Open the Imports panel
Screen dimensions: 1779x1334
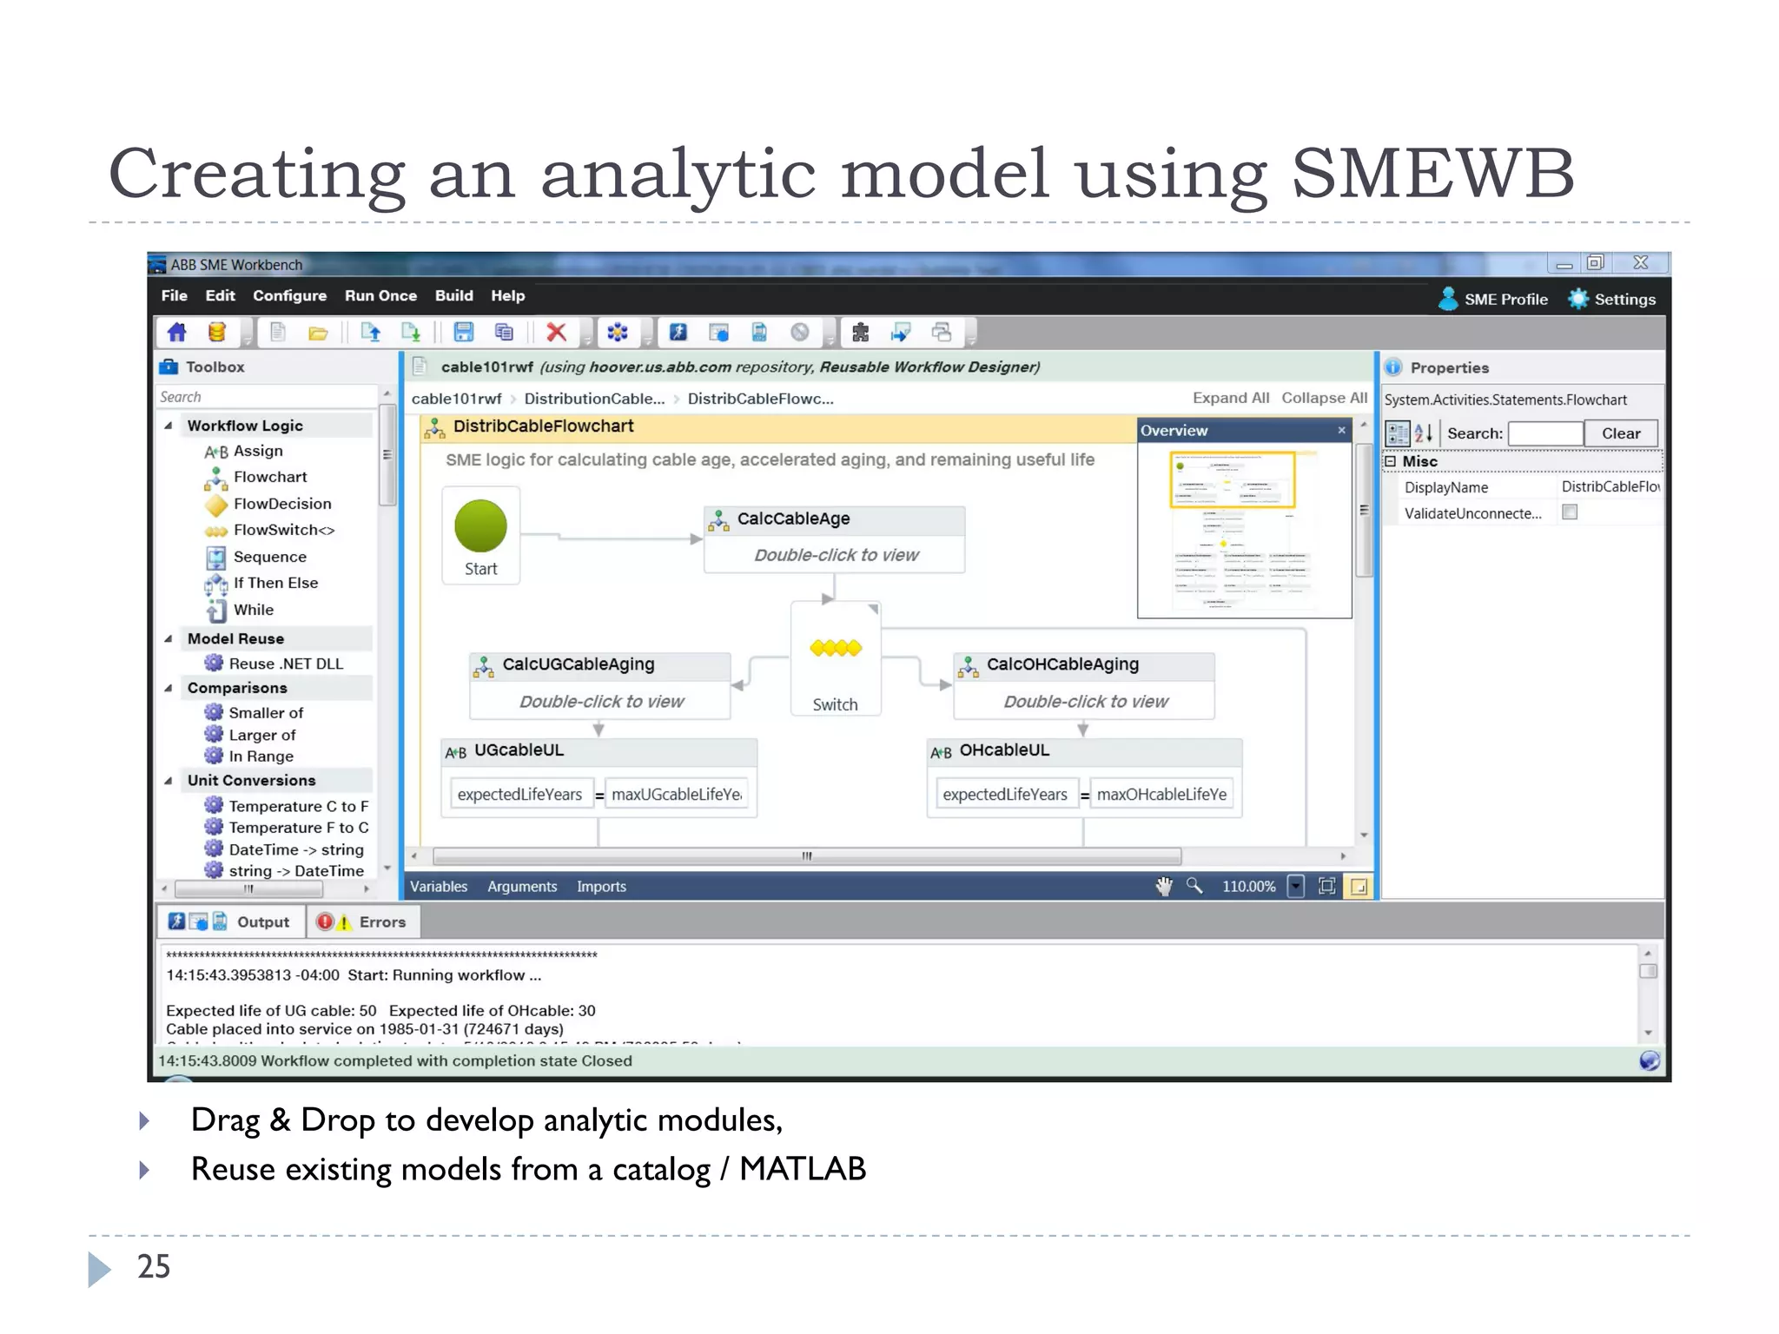[x=601, y=886]
